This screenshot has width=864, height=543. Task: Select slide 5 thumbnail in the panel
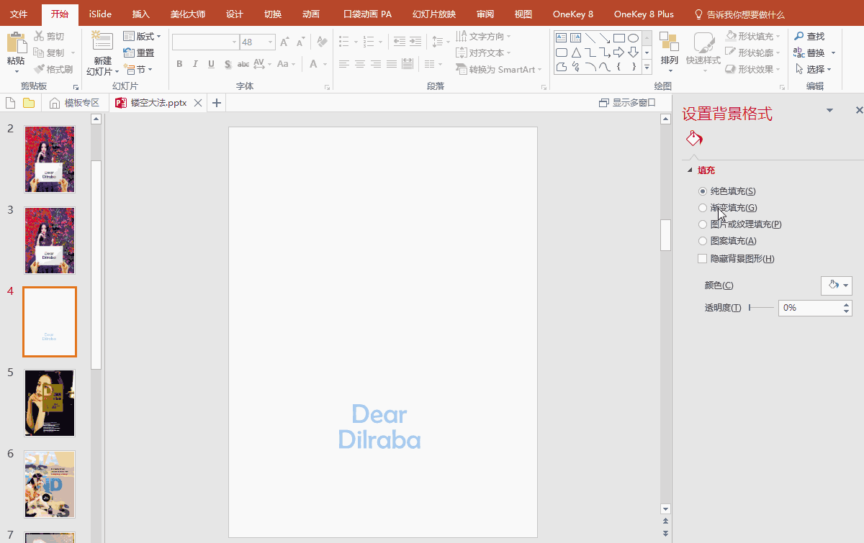tap(50, 403)
